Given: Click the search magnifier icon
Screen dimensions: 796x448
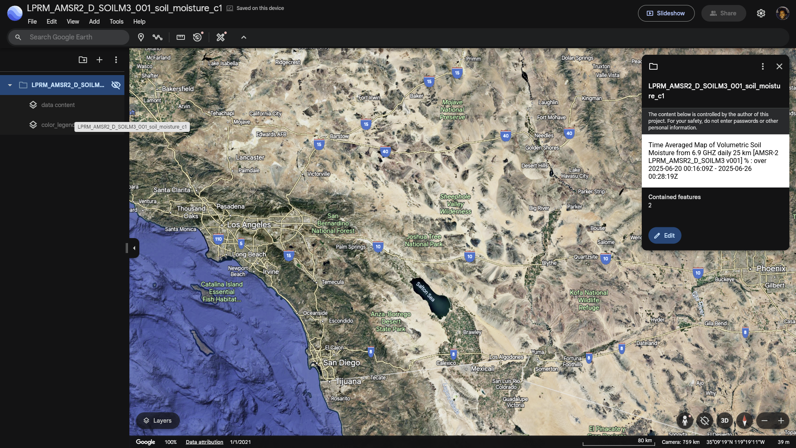Looking at the screenshot, I should (x=18, y=37).
